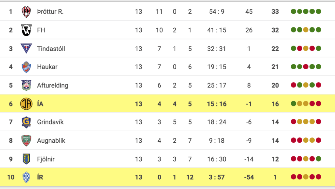This screenshot has height=189, width=335.
Task: Click Fjölnir's green latest form dot
Action: [x=318, y=159]
